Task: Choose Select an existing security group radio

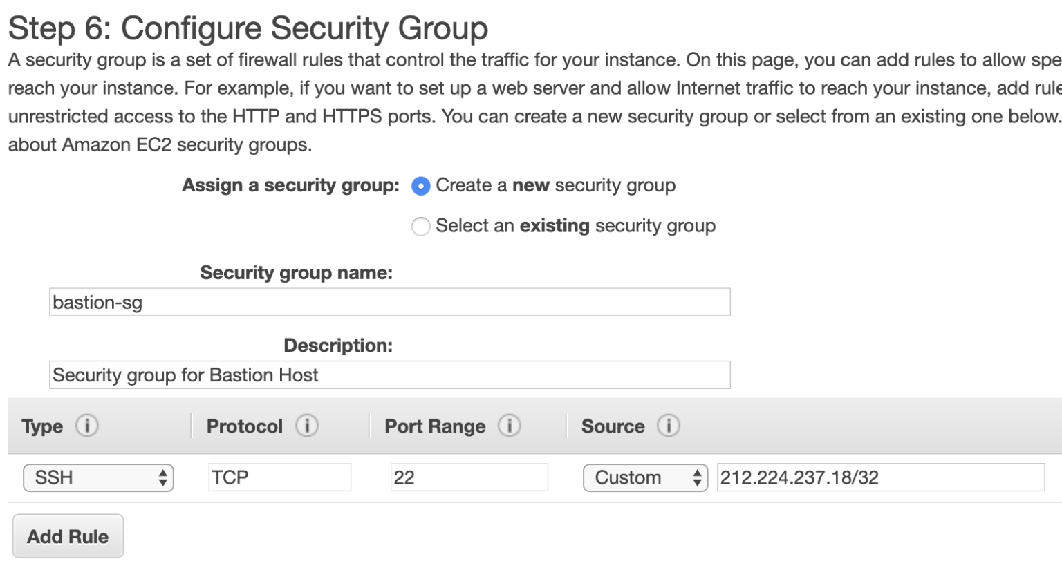Action: [420, 227]
